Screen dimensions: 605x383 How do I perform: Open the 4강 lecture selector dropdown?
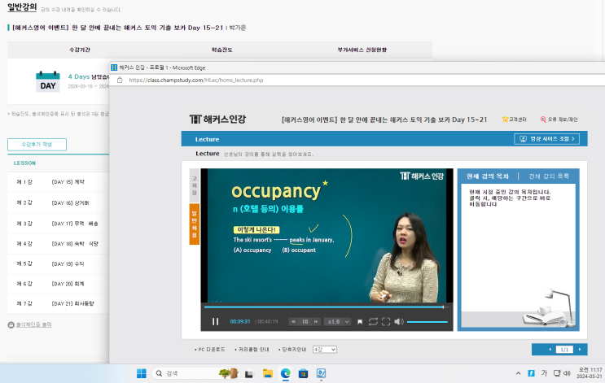coord(325,350)
